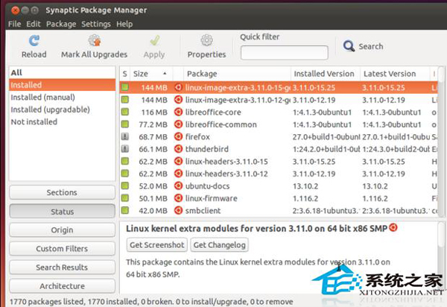Sort by Latest Version column header
The image size is (447, 307).
[x=395, y=74]
